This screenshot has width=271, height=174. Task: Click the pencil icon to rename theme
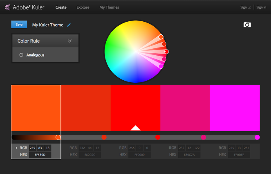(69, 25)
